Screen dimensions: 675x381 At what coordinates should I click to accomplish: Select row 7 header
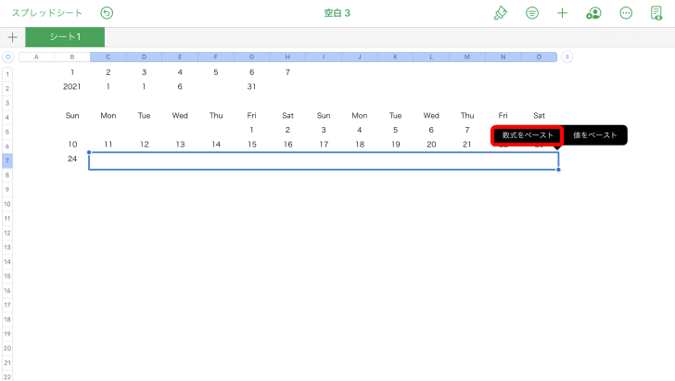(7, 160)
